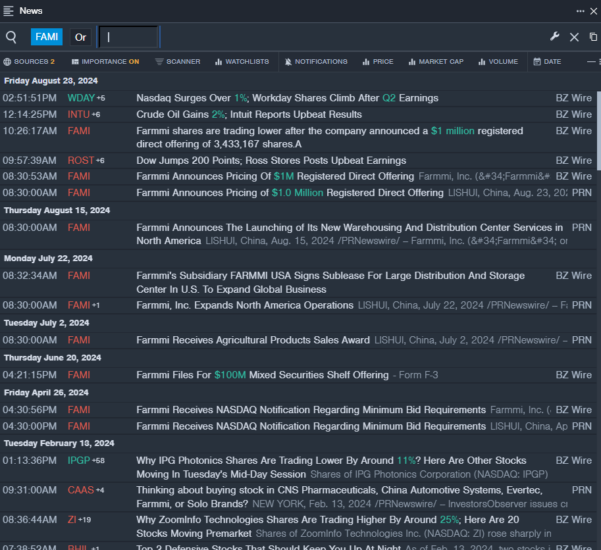
Task: Expand the Sources filter dropdown
Action: 29,62
